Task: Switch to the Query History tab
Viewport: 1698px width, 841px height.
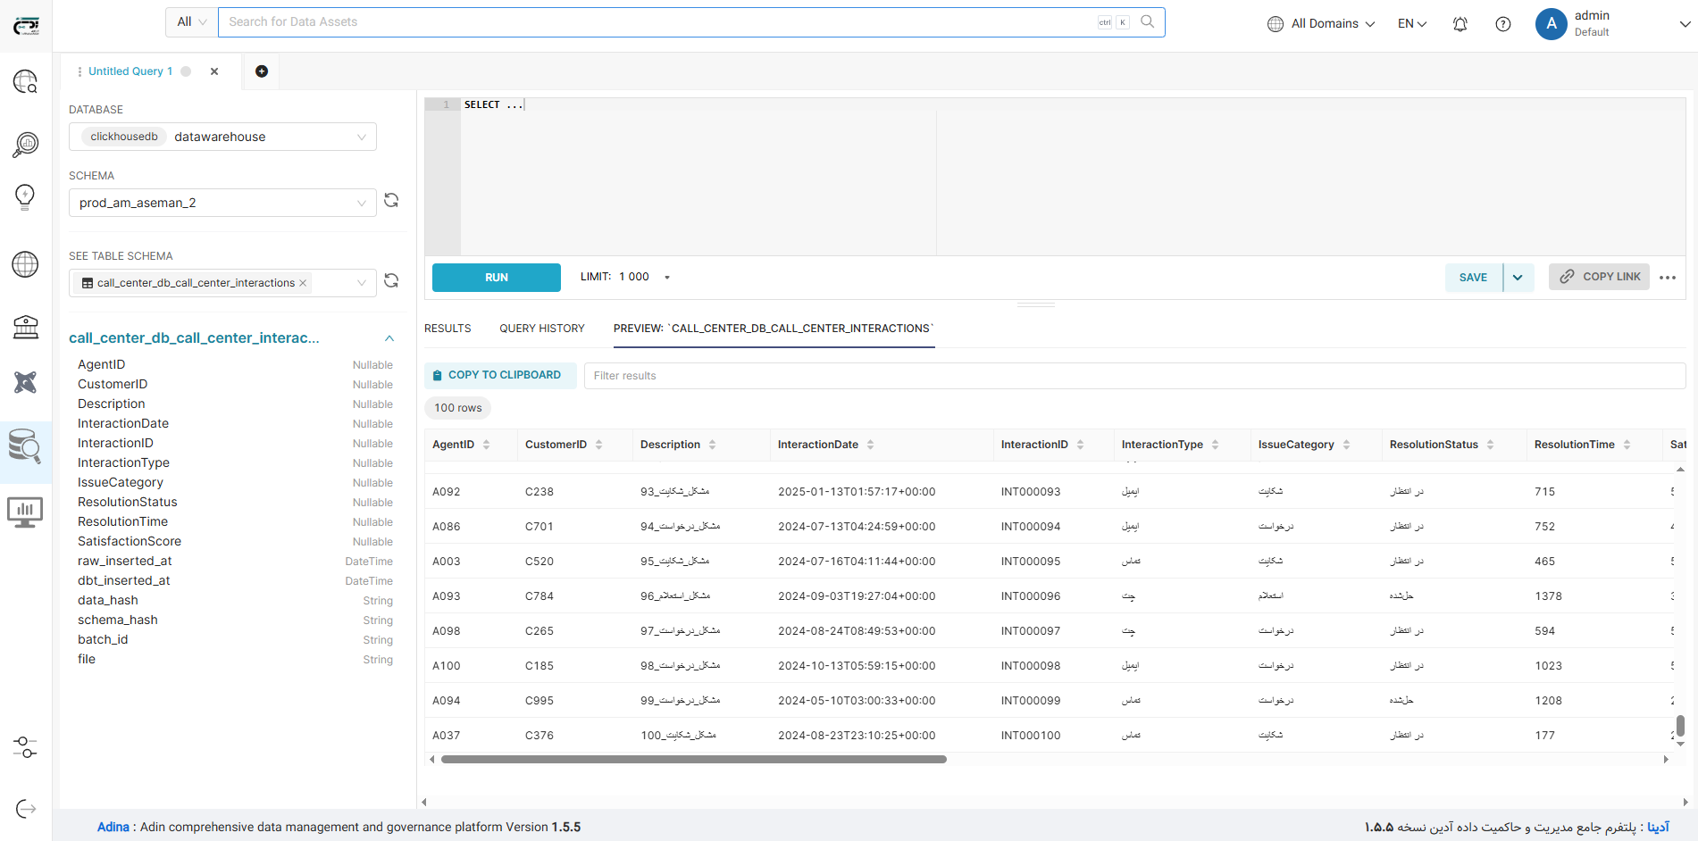Action: coord(541,329)
